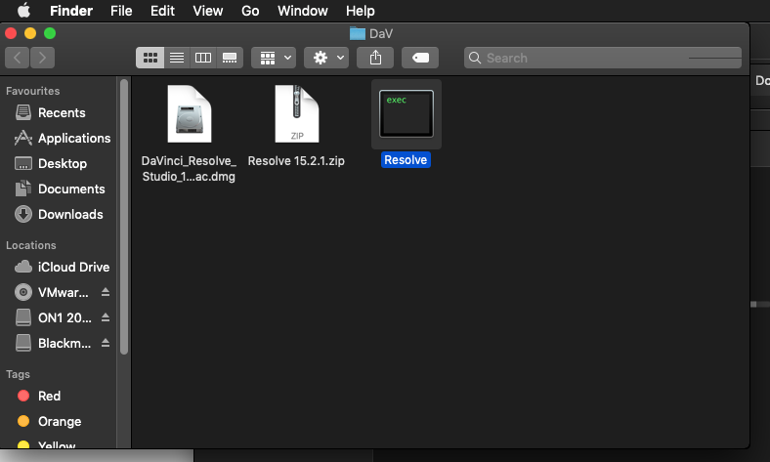Open the Go menu
Screen dimensions: 770x462
tap(250, 11)
